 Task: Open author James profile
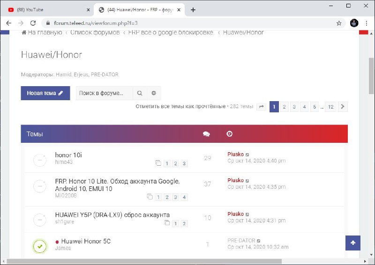[x=63, y=248]
